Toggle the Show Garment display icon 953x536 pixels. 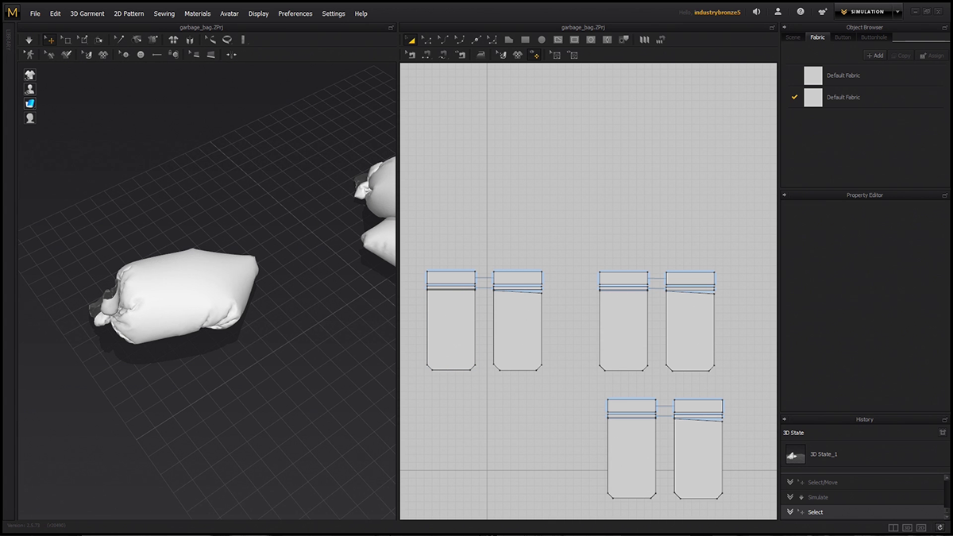tap(30, 75)
